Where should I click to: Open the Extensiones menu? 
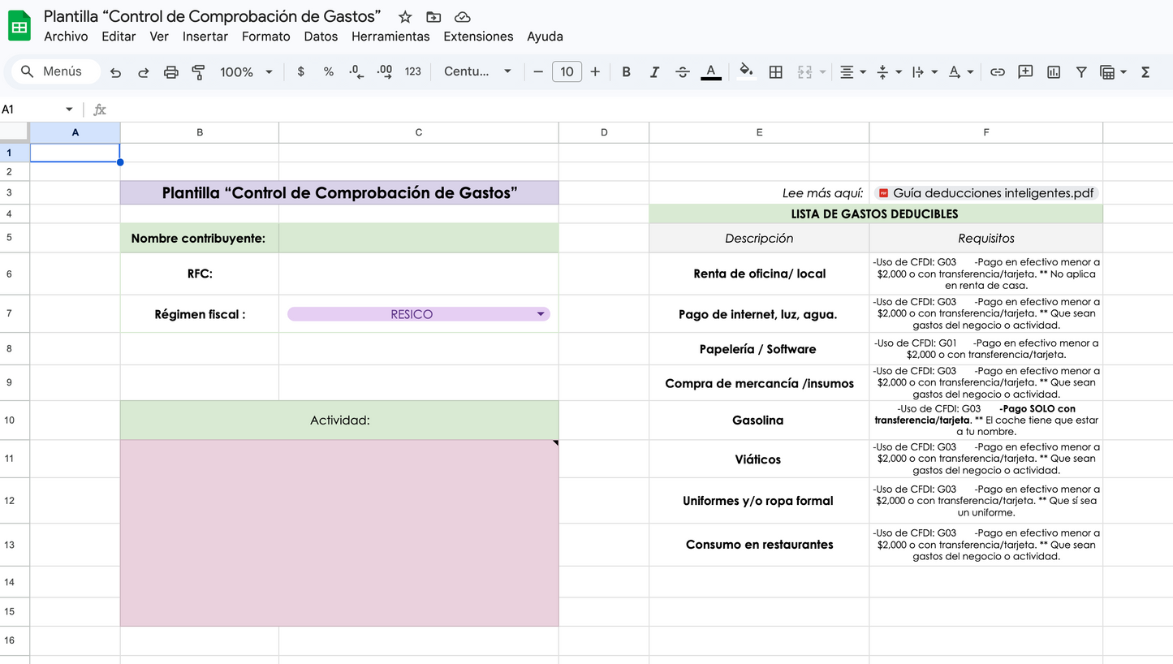[x=478, y=37]
